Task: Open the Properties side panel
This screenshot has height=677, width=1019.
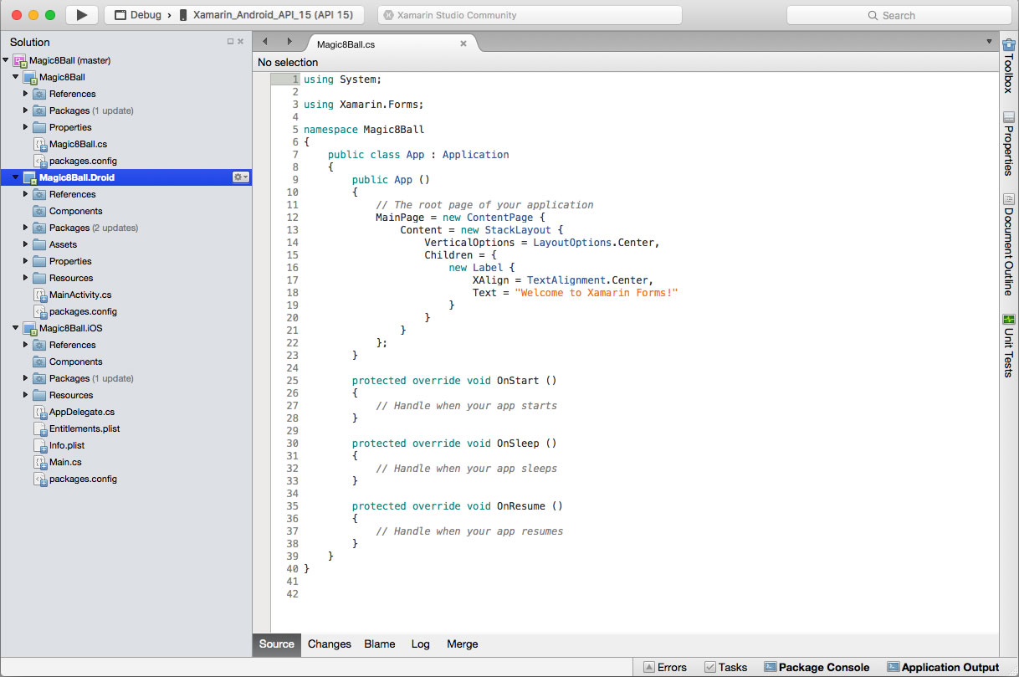Action: 1009,143
